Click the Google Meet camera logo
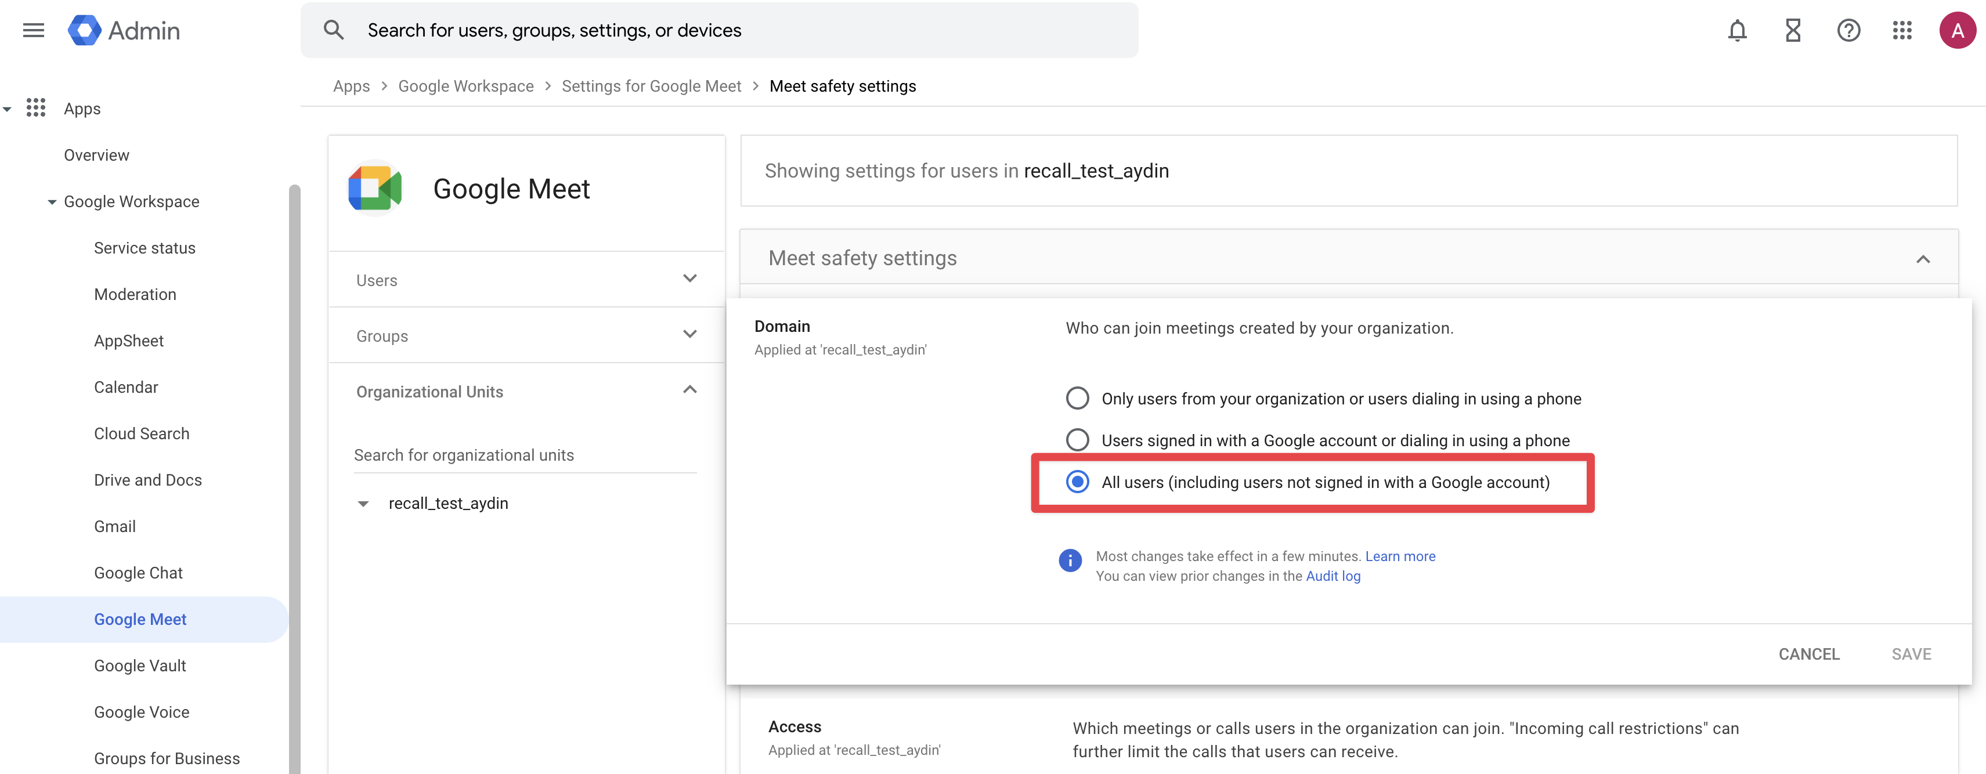This screenshot has height=774, width=1986. click(x=375, y=187)
